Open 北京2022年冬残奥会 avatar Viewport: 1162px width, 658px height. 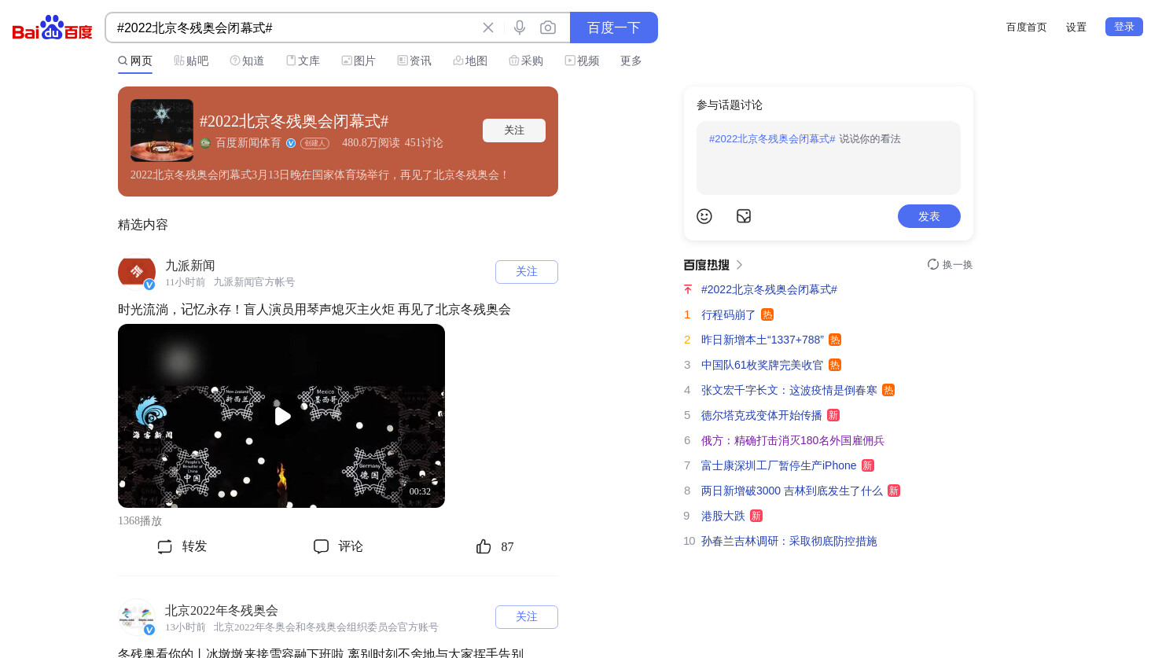click(x=137, y=617)
